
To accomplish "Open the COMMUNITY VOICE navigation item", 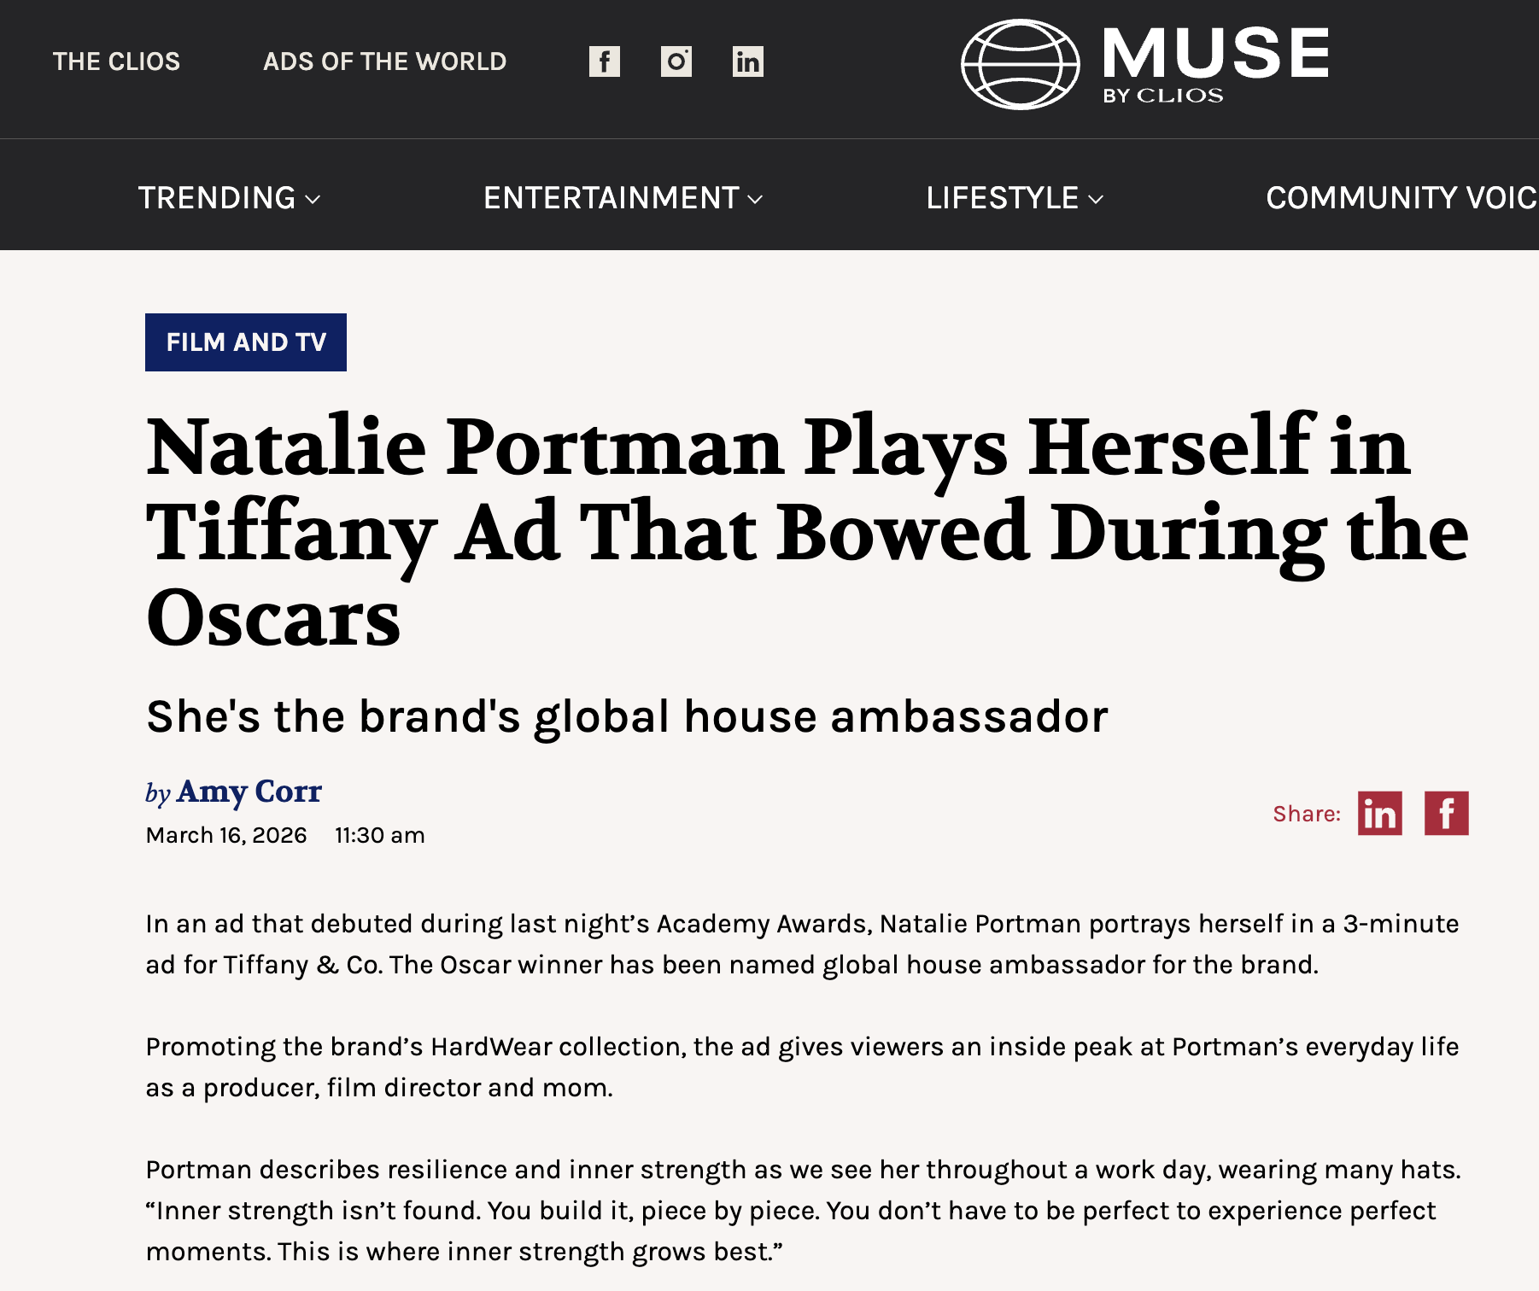I will pos(1401,197).
